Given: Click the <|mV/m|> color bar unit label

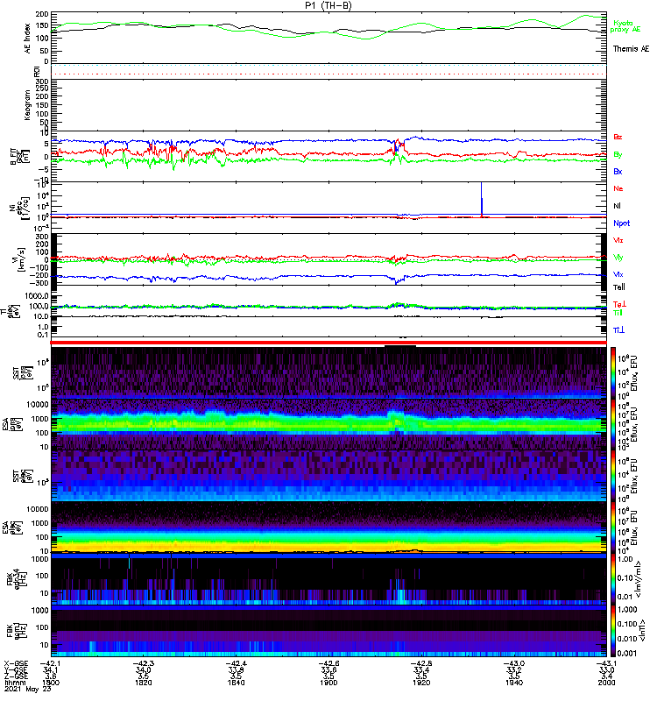Looking at the screenshot, I should pos(640,579).
